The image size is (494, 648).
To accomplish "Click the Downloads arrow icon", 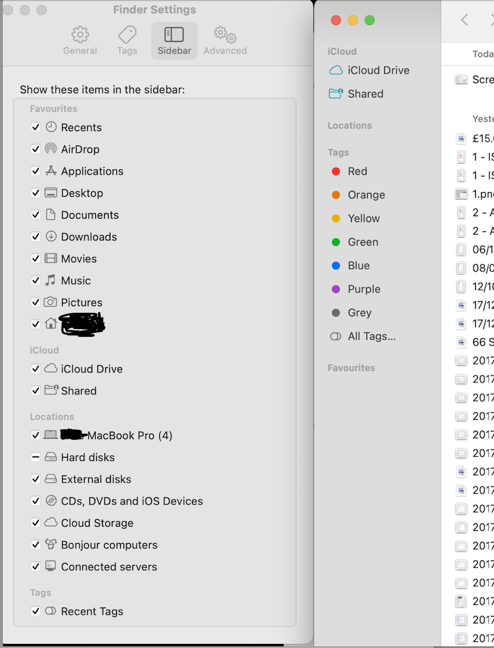I will click(x=51, y=236).
